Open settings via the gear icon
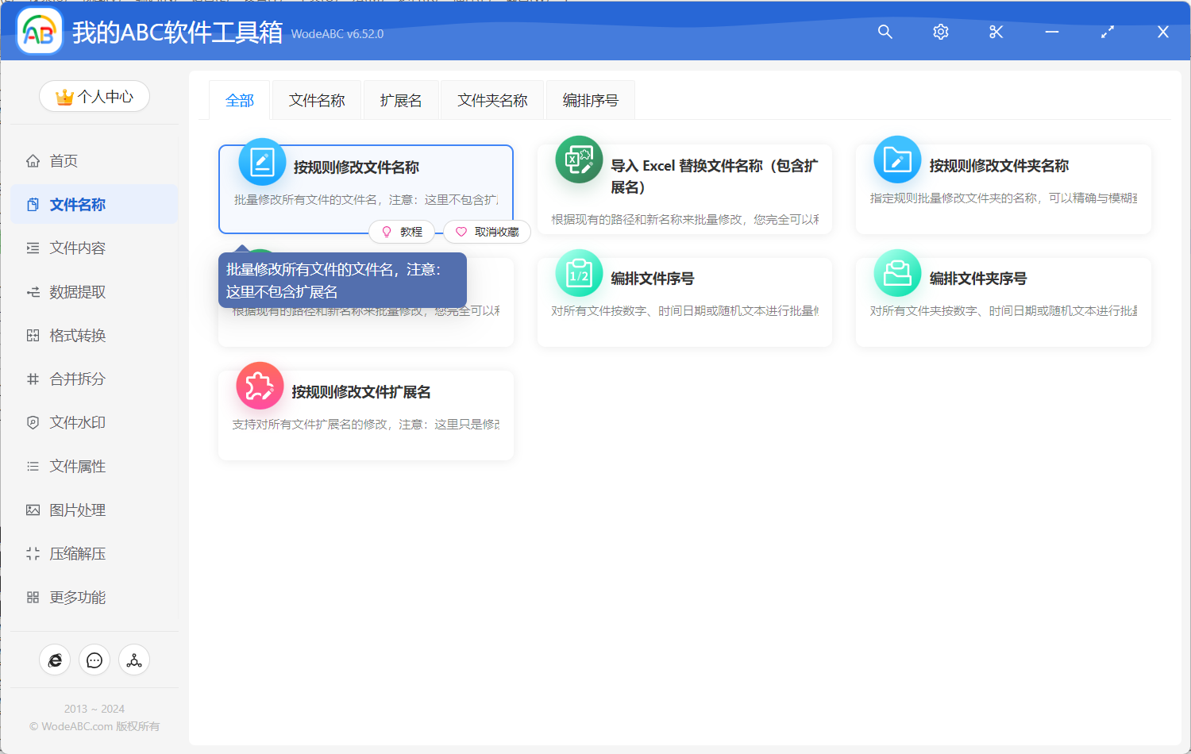This screenshot has width=1191, height=754. pos(940,32)
